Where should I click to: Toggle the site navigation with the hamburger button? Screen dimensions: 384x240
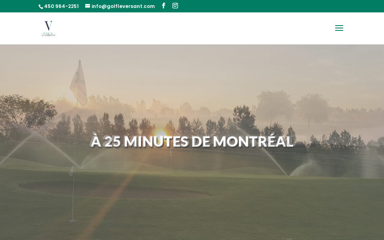pos(339,28)
